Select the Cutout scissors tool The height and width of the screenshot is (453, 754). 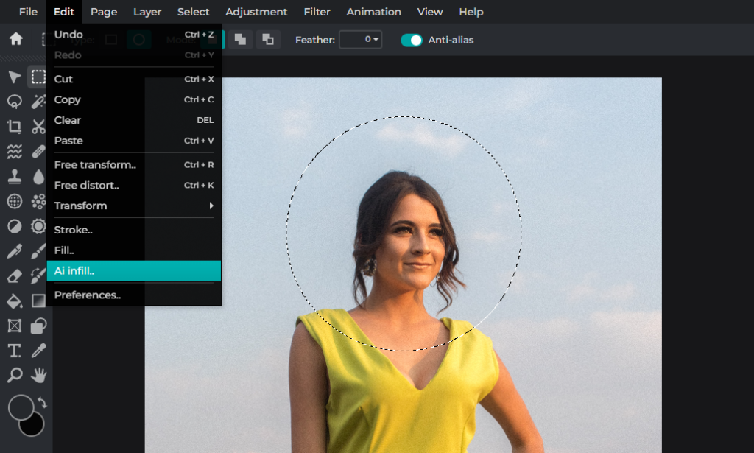(x=38, y=127)
